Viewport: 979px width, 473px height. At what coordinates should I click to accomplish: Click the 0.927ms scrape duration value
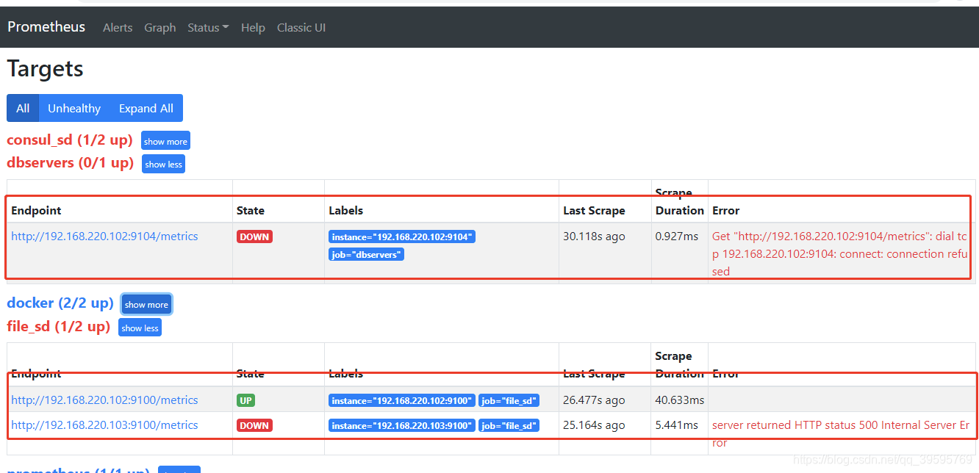tap(677, 236)
